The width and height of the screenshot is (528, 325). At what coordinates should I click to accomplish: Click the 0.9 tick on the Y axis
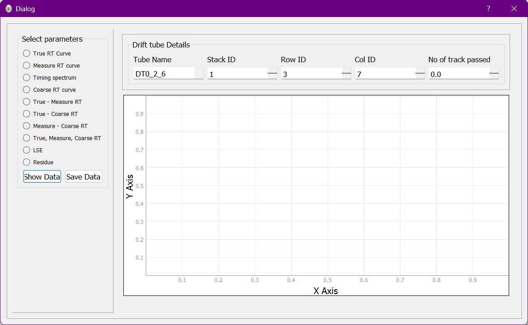click(140, 114)
